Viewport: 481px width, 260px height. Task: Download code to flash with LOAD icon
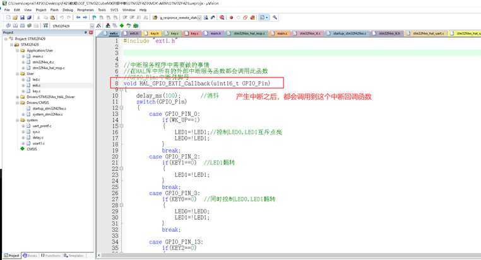pyautogui.click(x=45, y=26)
